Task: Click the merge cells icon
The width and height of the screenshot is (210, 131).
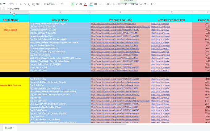Action: [100, 4]
